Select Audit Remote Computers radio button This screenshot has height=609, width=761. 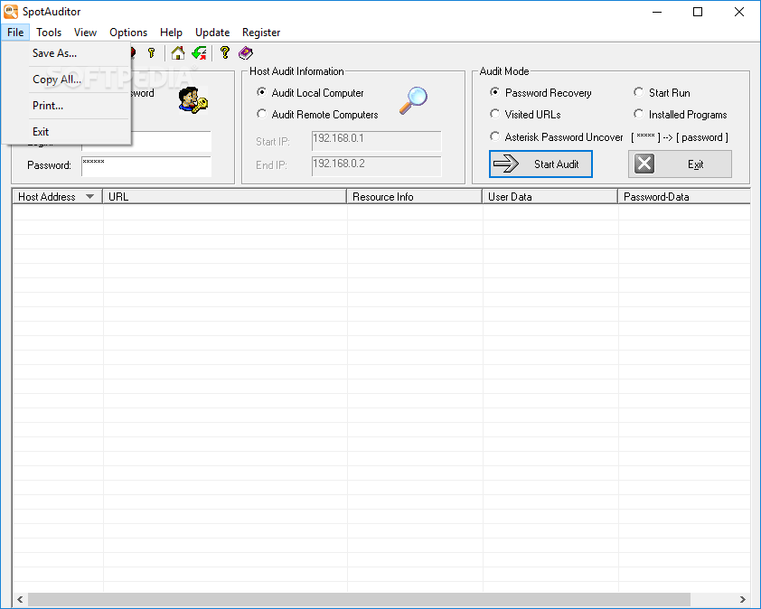[x=261, y=114]
